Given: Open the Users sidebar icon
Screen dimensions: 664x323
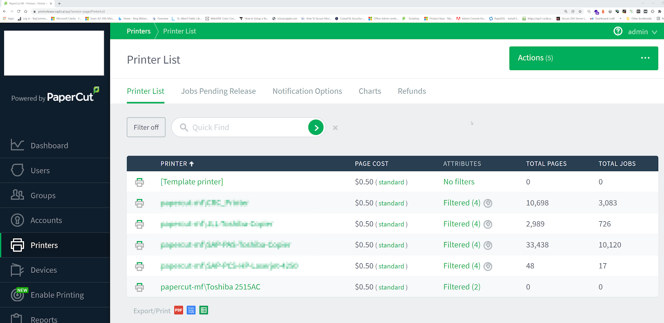Looking at the screenshot, I should tap(17, 170).
